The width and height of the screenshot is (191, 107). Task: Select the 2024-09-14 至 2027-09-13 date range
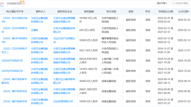(x=166, y=81)
